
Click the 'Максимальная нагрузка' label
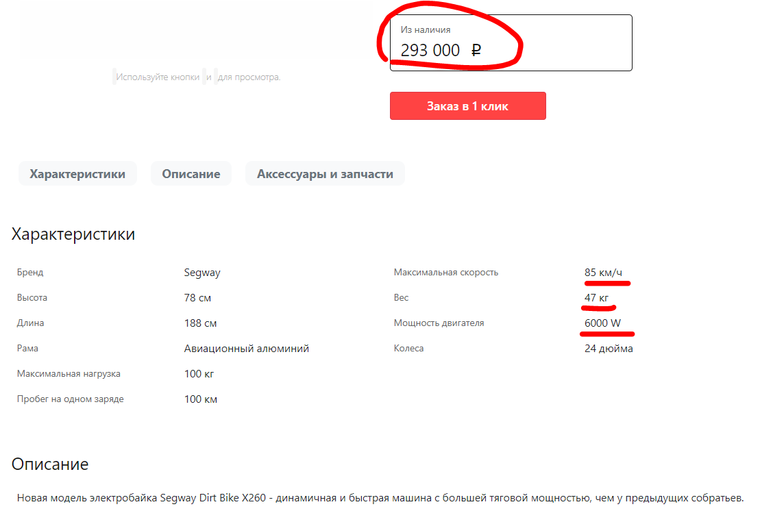69,374
